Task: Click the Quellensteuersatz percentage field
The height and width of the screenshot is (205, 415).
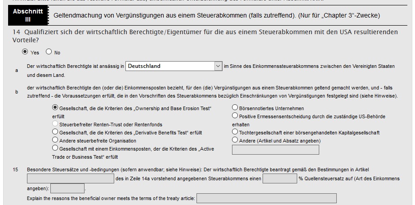Action: pyautogui.click(x=280, y=178)
